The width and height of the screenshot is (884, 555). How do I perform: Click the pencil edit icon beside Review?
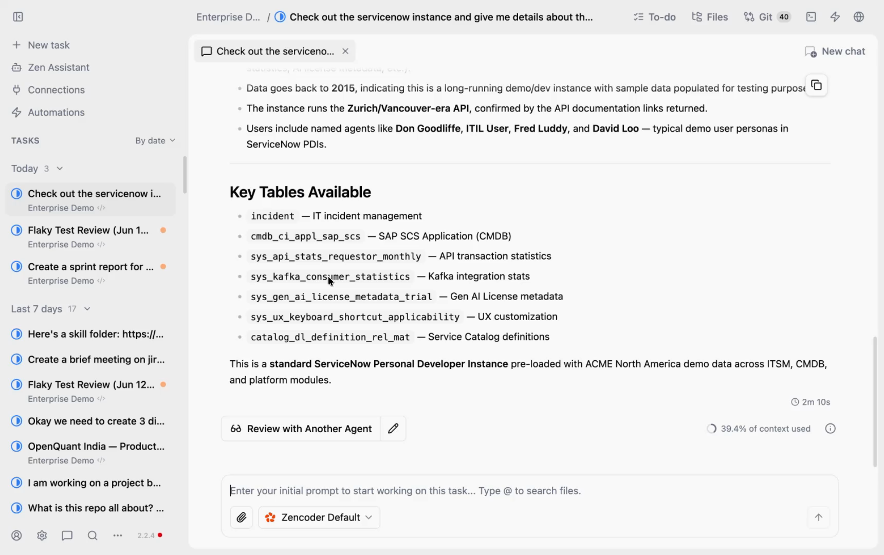[393, 429]
